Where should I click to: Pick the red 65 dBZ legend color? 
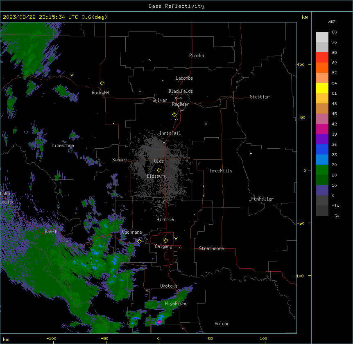coord(322,57)
